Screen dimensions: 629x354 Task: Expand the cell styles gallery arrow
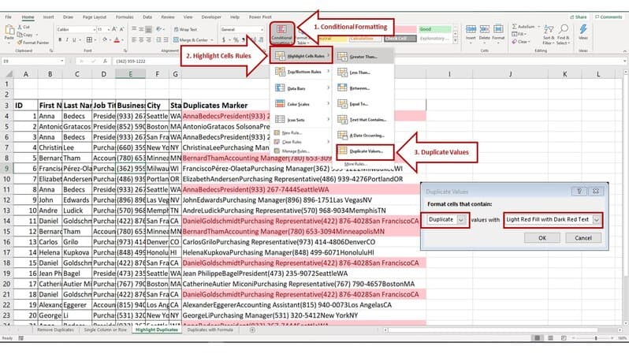tap(455, 41)
